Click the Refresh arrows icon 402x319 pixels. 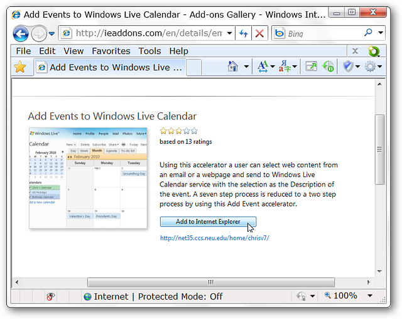pyautogui.click(x=243, y=33)
